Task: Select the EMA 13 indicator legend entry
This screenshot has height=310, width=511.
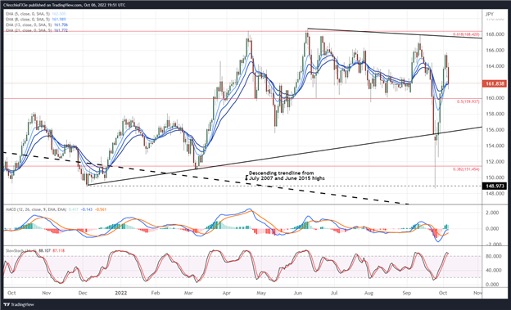Action: [x=37, y=25]
